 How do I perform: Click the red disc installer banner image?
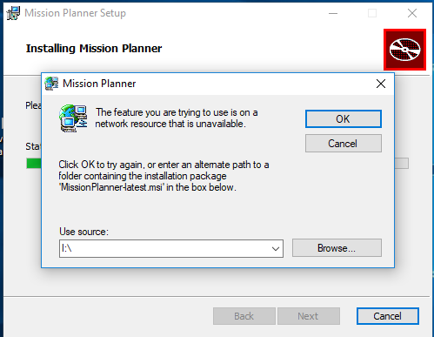(404, 50)
